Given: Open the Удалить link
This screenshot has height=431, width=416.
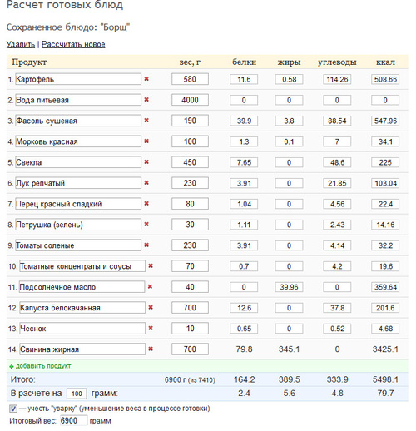Looking at the screenshot, I should tap(21, 44).
